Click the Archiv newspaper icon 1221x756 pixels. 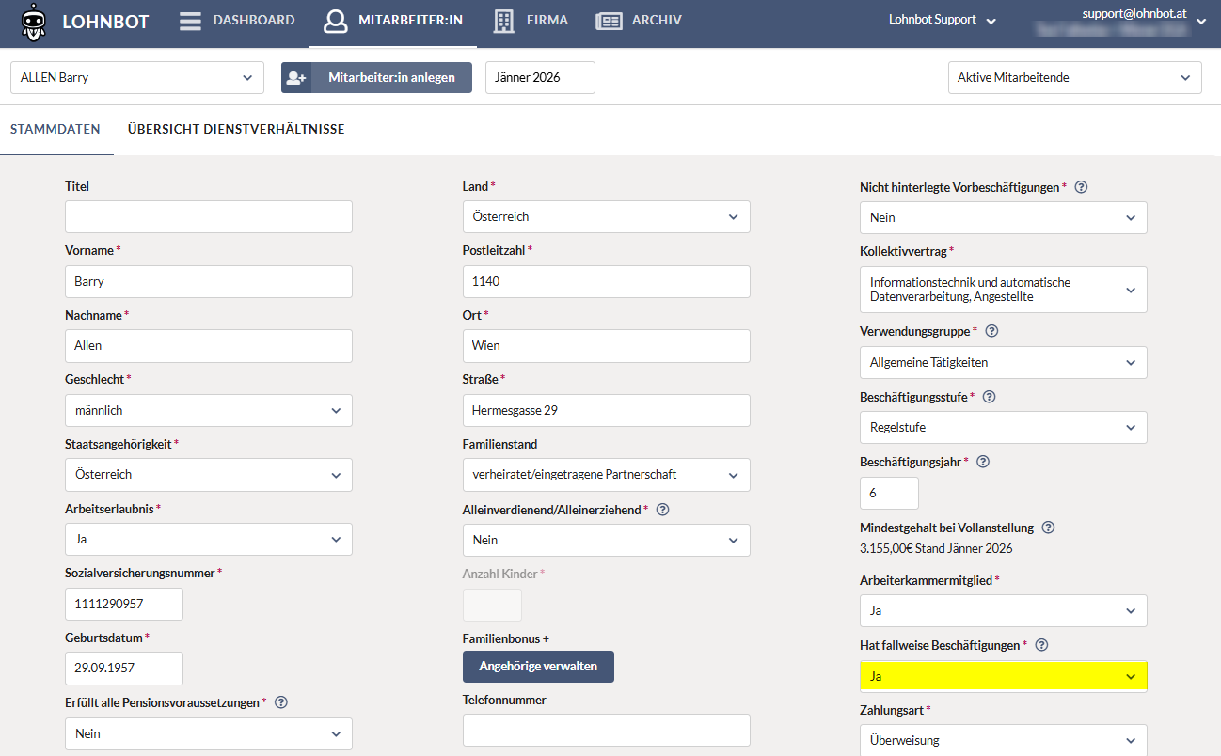[609, 21]
